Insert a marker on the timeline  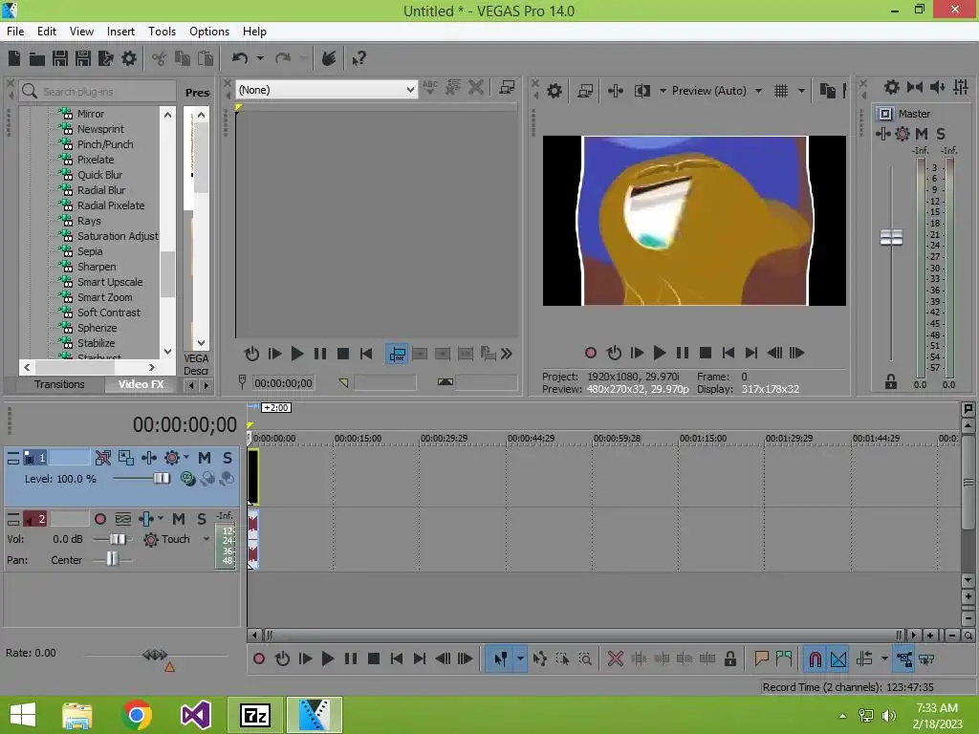click(761, 659)
